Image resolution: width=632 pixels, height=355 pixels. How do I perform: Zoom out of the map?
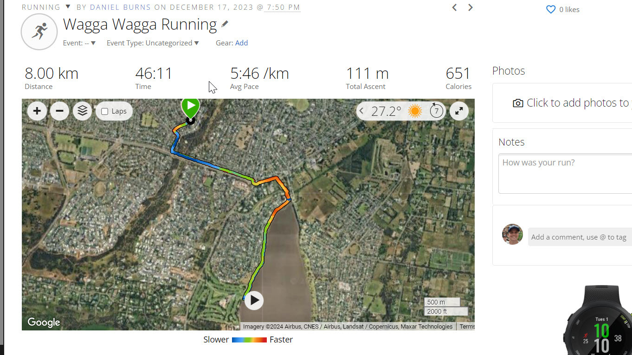59,111
